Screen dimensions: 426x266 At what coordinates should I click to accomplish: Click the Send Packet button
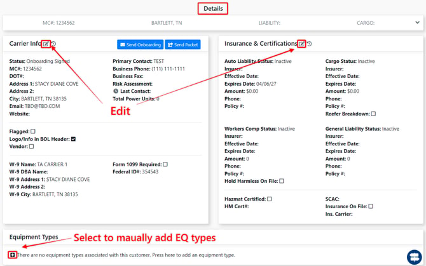click(183, 44)
